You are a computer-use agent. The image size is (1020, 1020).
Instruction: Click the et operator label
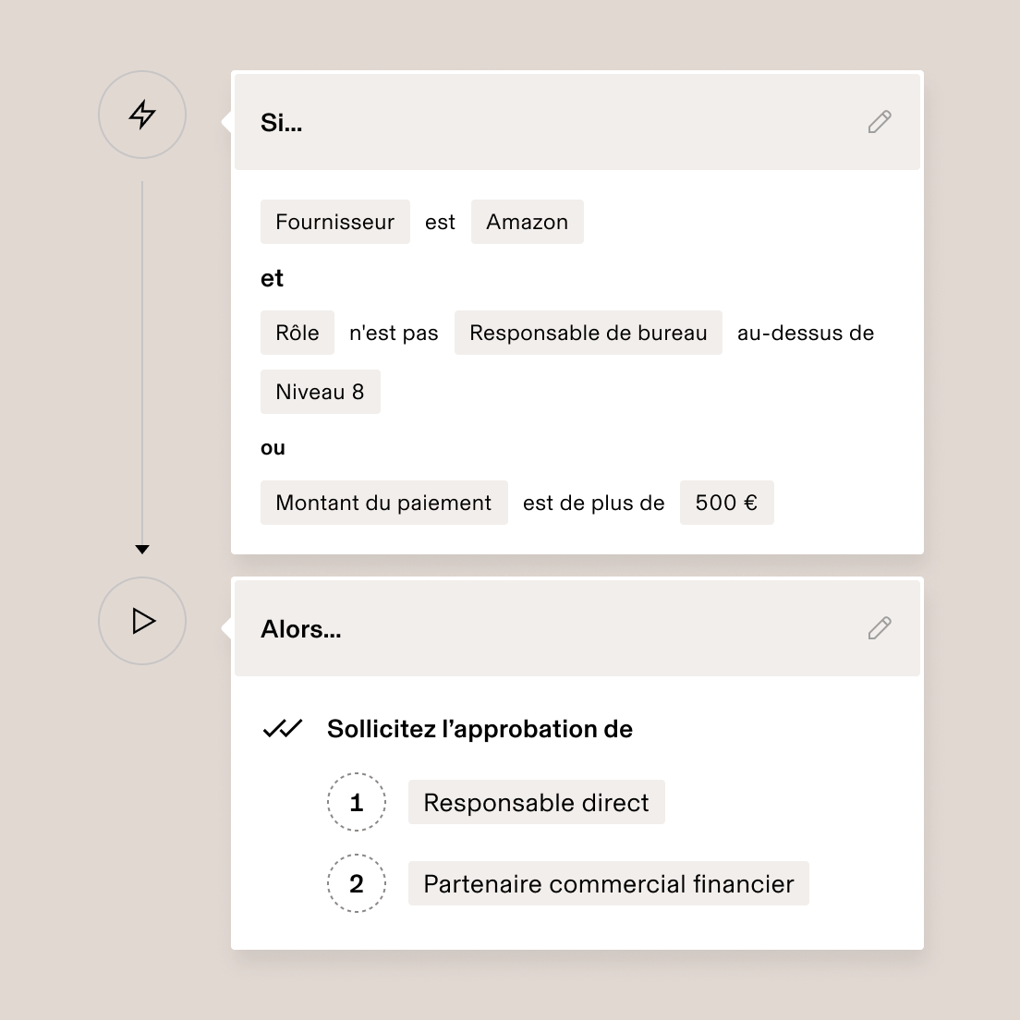click(x=272, y=278)
